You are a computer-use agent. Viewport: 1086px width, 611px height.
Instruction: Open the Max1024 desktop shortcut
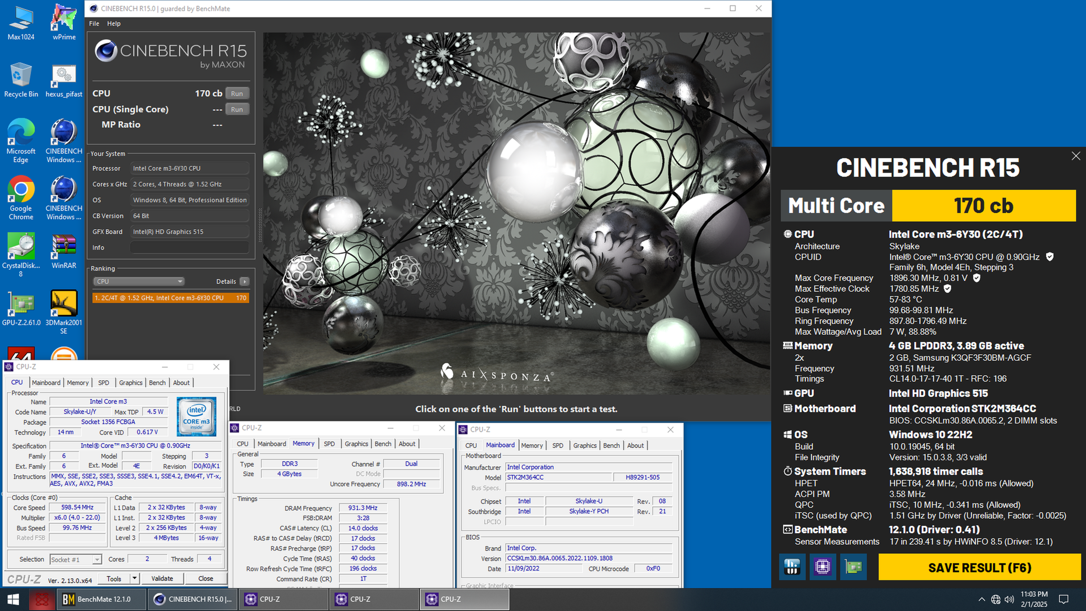coord(21,23)
